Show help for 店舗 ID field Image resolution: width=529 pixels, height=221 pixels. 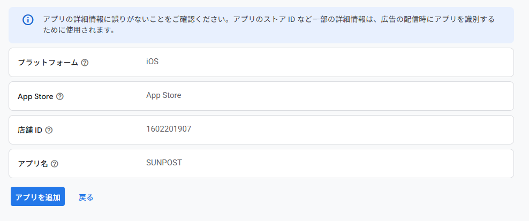[49, 130]
